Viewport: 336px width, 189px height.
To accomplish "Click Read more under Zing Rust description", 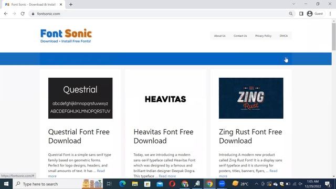I will [273, 171].
